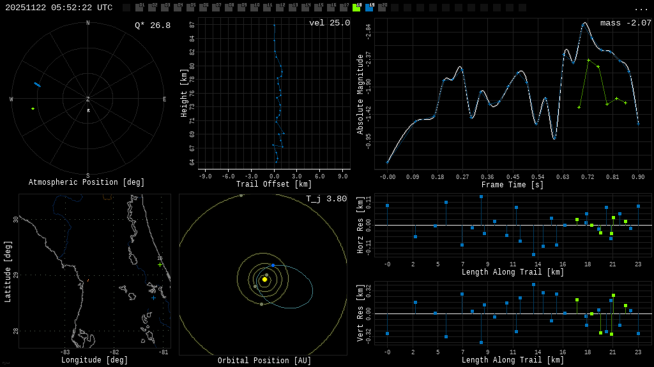
Task: Open the three-dots overflow menu
Action: pyautogui.click(x=641, y=8)
